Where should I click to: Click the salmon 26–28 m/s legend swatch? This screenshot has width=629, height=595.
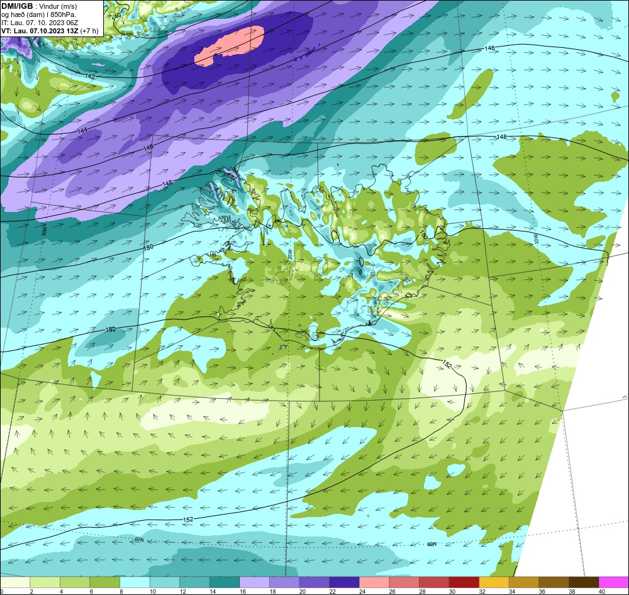click(404, 582)
